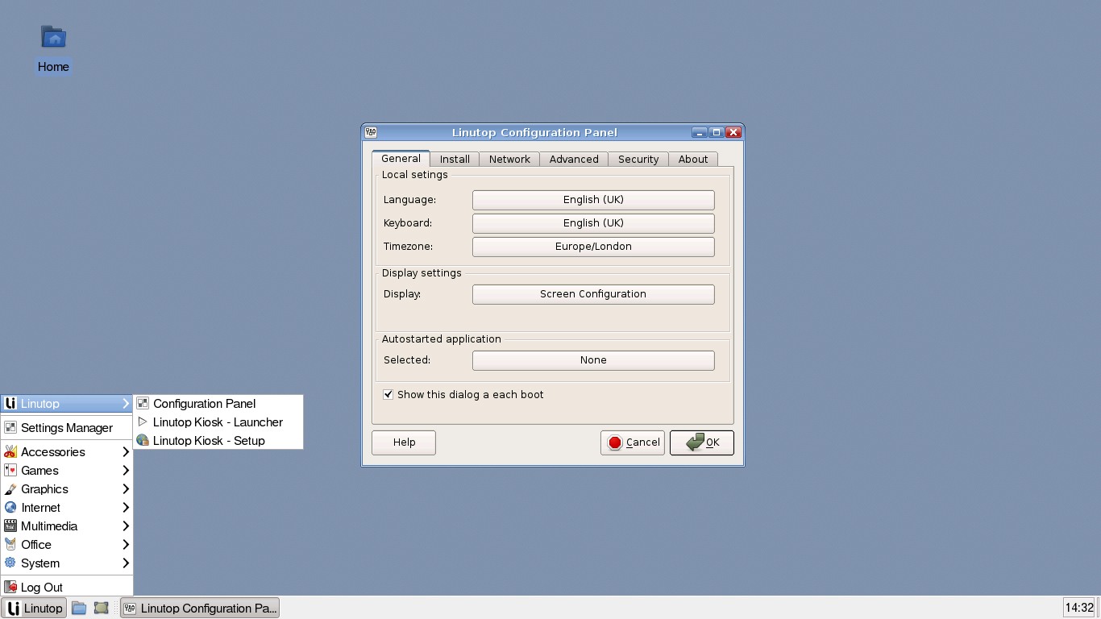Close the Linutop Configuration Panel window
The height and width of the screenshot is (619, 1101).
733,132
